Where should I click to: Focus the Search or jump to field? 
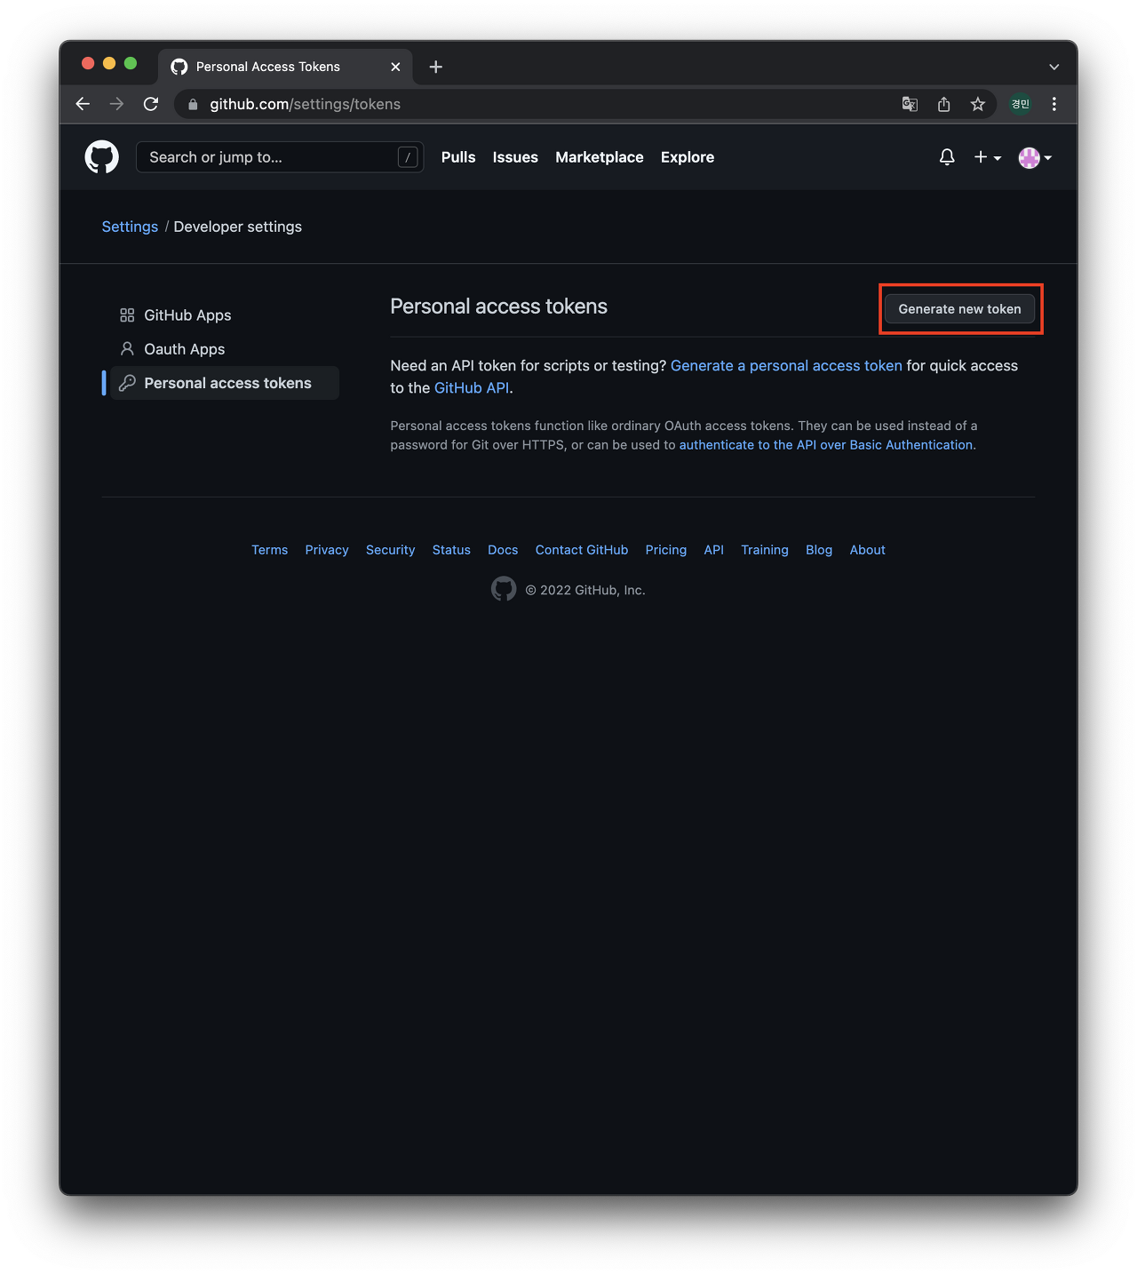[280, 157]
